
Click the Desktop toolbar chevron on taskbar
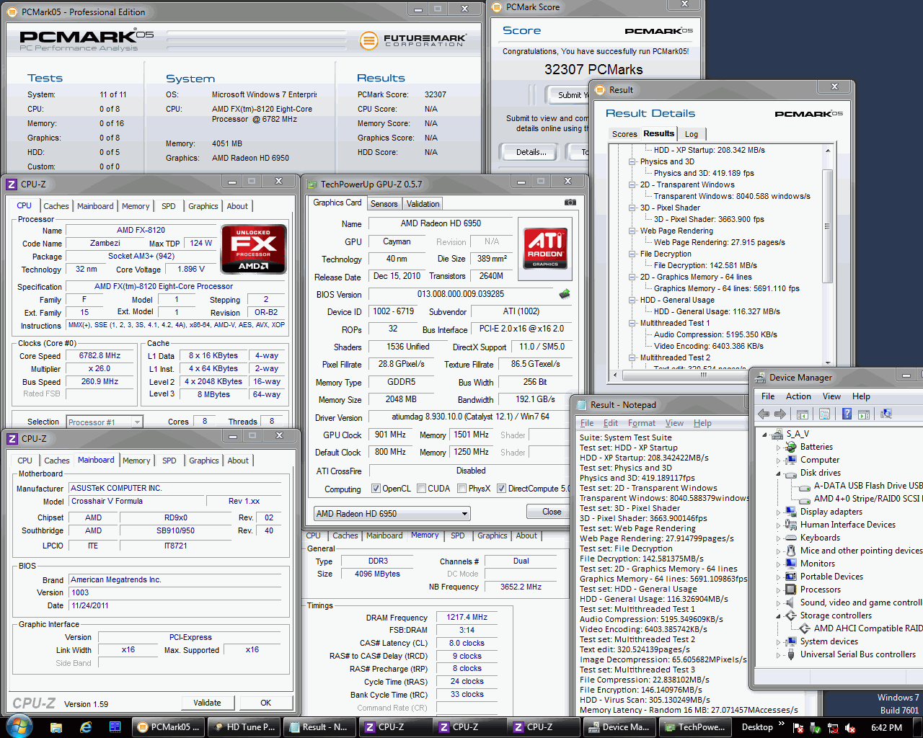782,724
